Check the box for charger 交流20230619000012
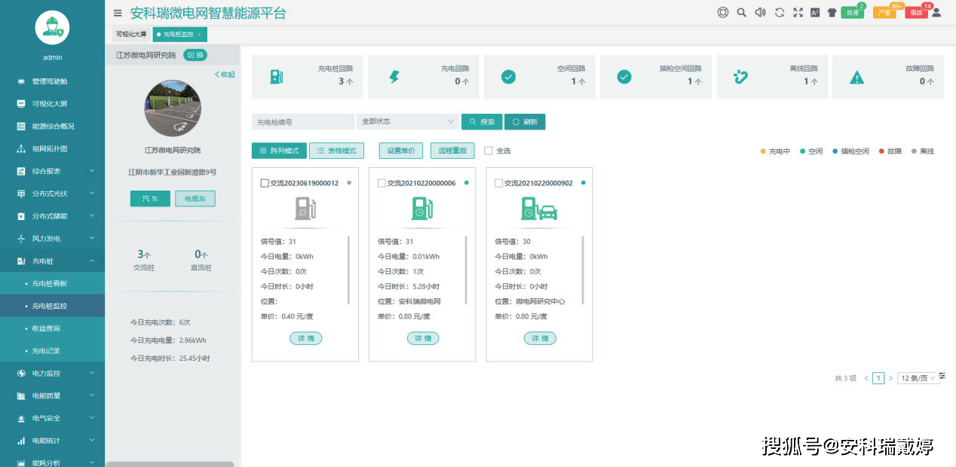Viewport: 956px width, 467px height. click(x=264, y=183)
